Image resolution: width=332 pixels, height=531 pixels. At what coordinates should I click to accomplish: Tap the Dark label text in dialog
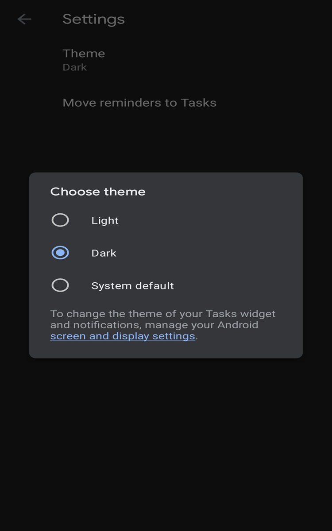104,253
